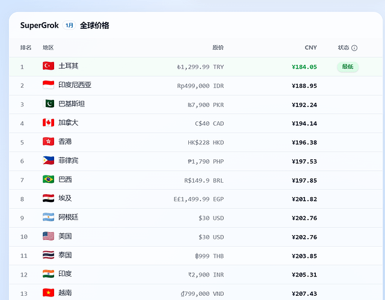Click the green ¥184.05 value

coord(304,67)
